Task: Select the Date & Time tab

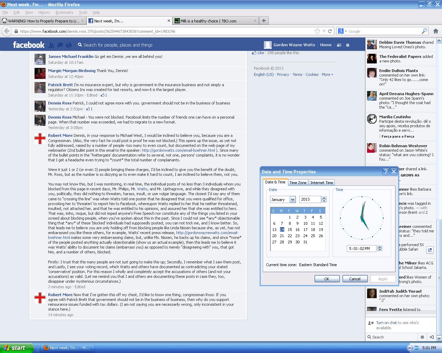Action: 275,182
